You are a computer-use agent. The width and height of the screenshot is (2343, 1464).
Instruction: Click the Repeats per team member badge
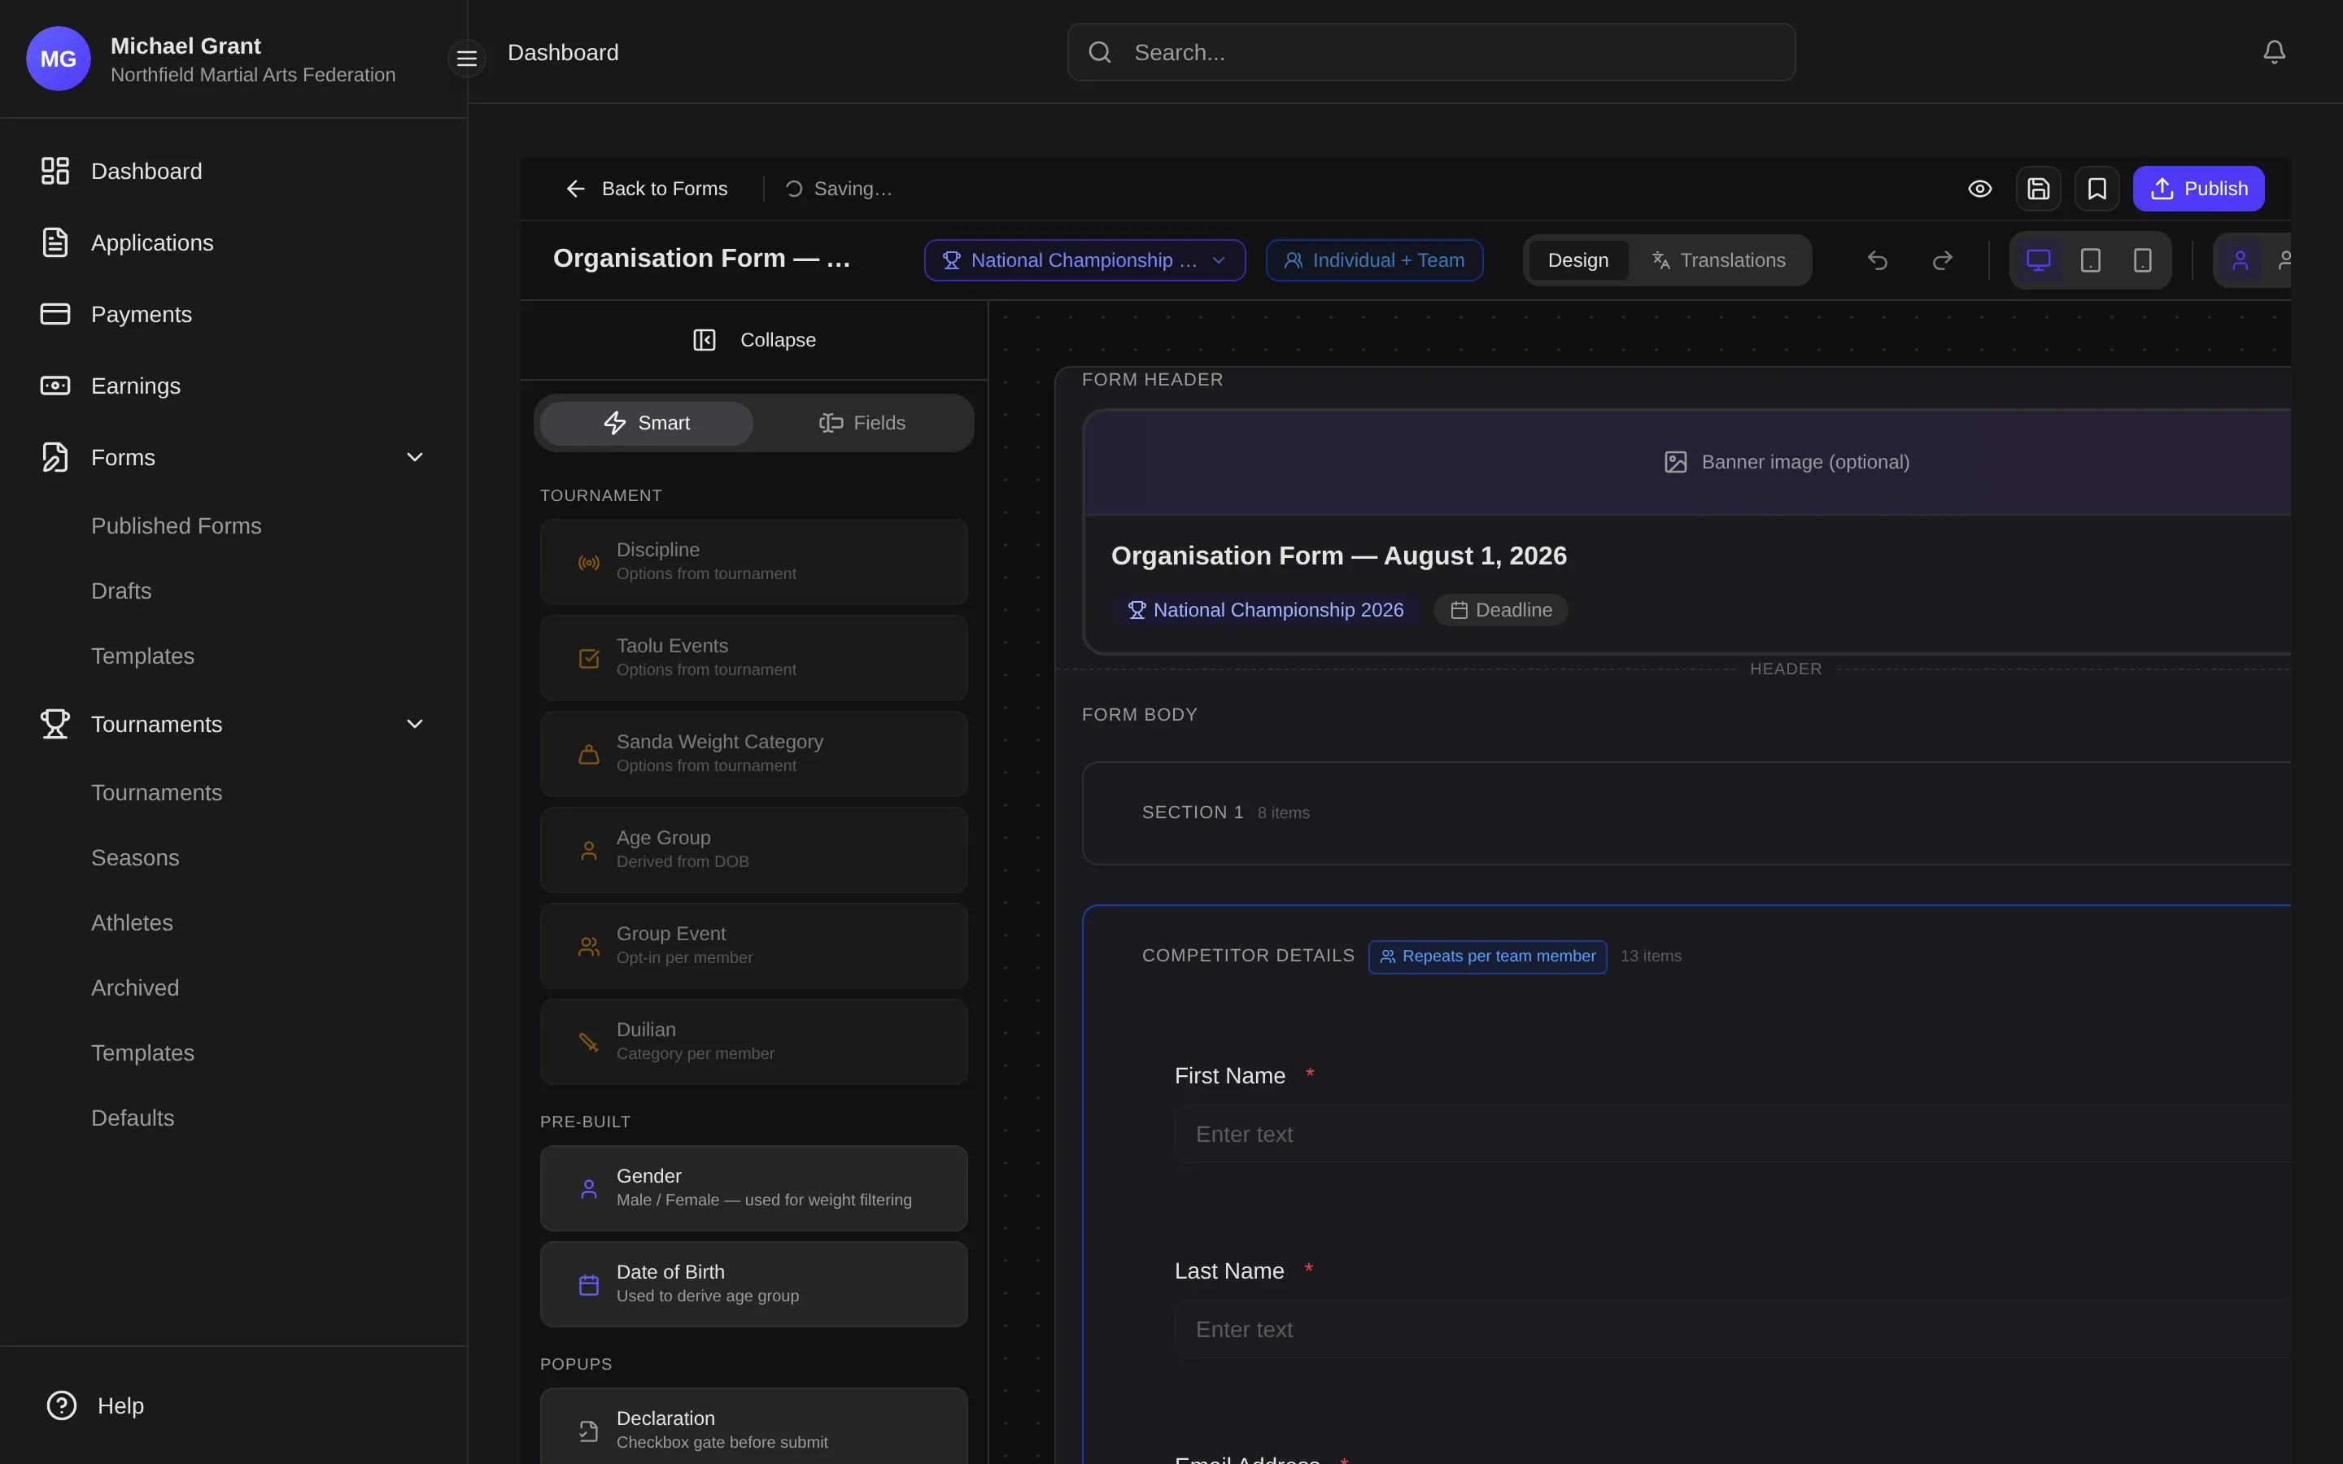[x=1487, y=956]
